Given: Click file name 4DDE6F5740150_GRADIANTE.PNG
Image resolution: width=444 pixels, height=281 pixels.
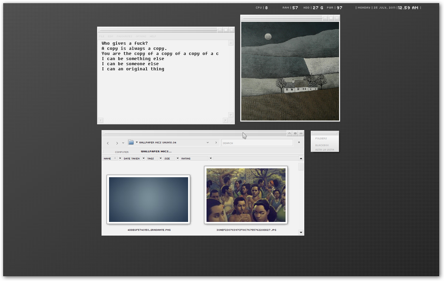Looking at the screenshot, I should pyautogui.click(x=149, y=230).
